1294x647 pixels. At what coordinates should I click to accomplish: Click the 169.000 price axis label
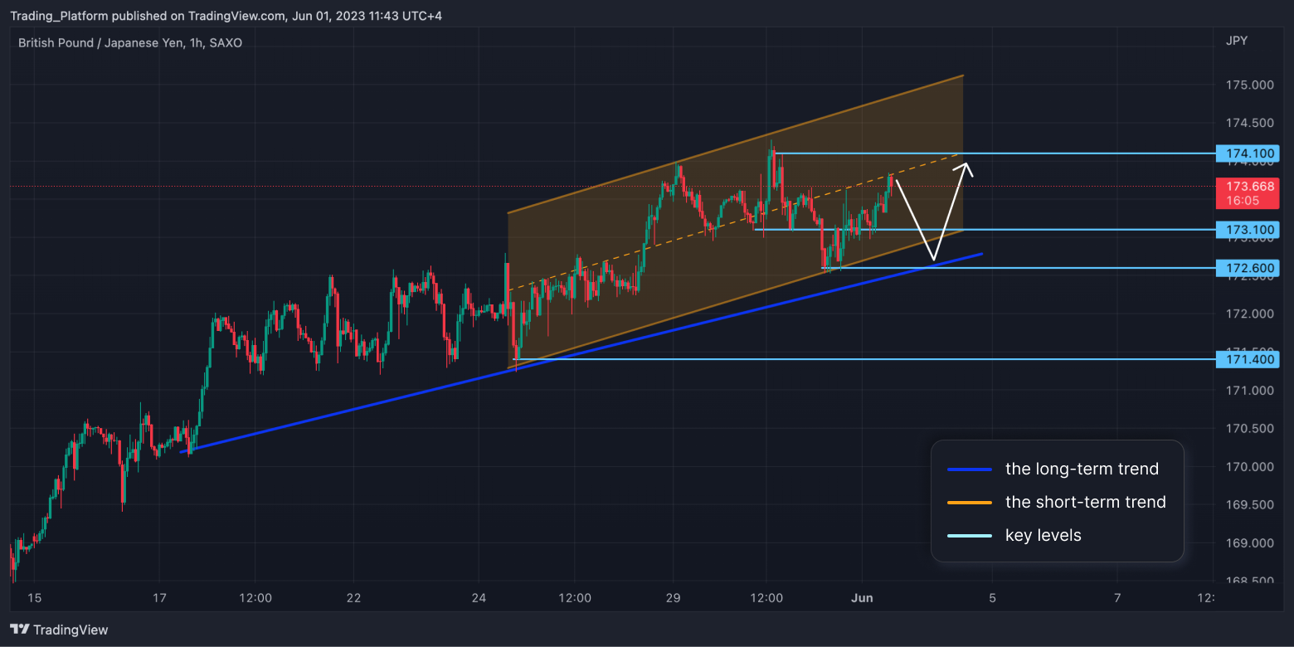tap(1250, 542)
